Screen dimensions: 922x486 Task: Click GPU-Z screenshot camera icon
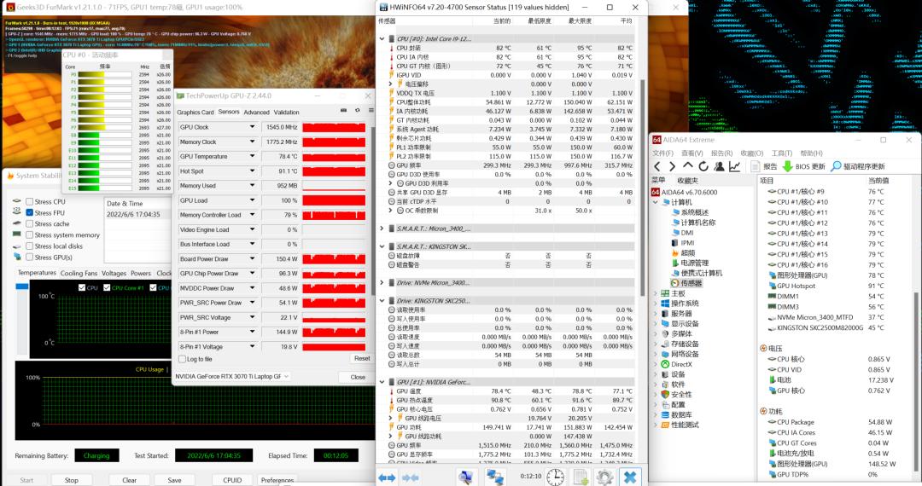click(342, 112)
